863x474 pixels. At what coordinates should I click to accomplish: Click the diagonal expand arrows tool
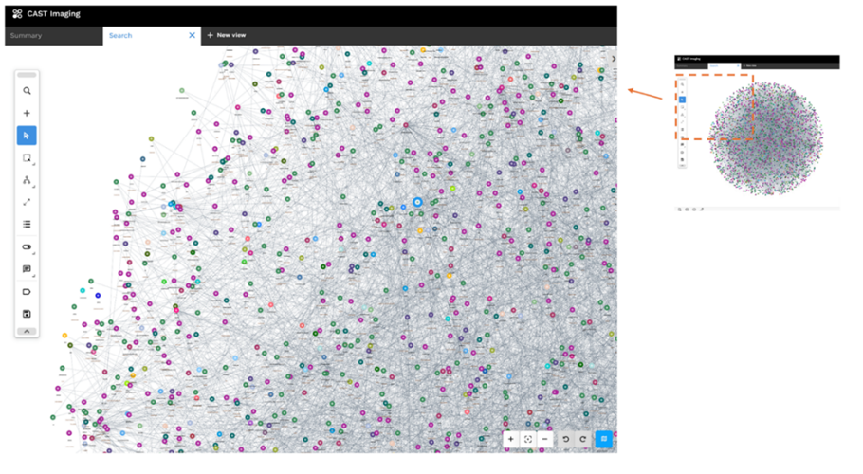[27, 202]
